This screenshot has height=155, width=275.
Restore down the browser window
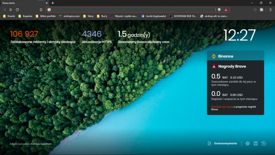pos(261,3)
